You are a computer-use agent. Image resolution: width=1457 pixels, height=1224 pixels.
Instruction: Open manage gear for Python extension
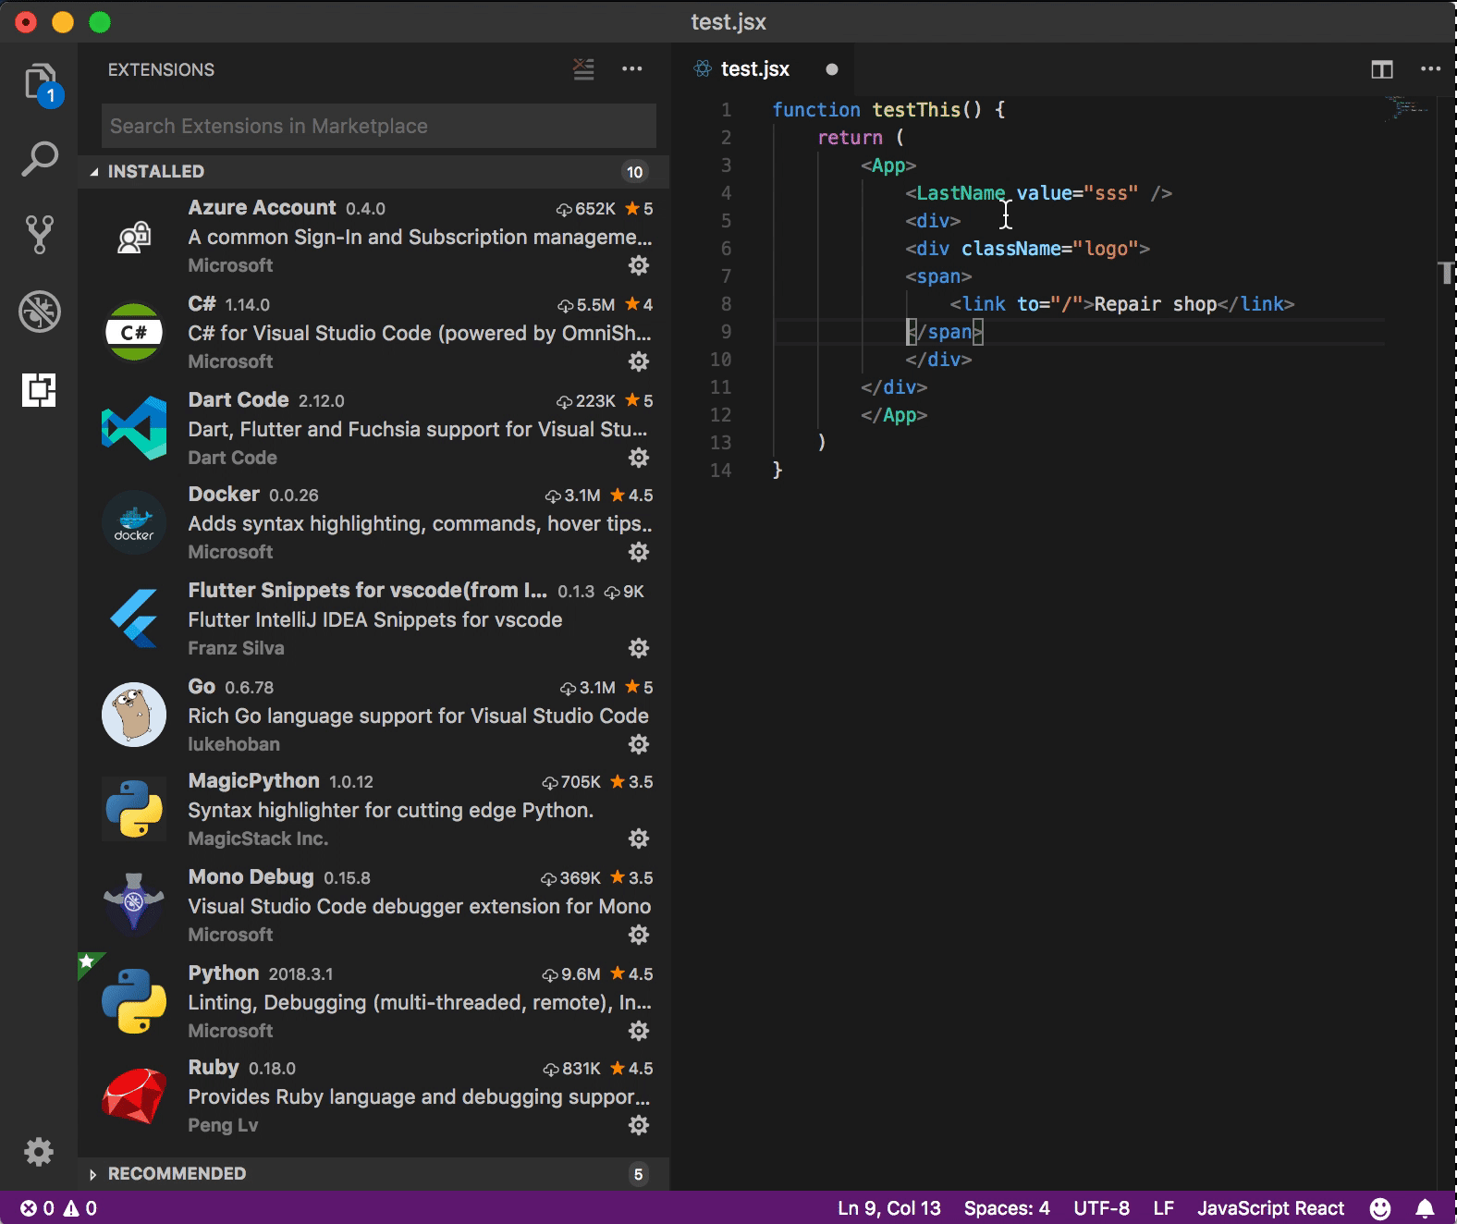click(x=639, y=1031)
